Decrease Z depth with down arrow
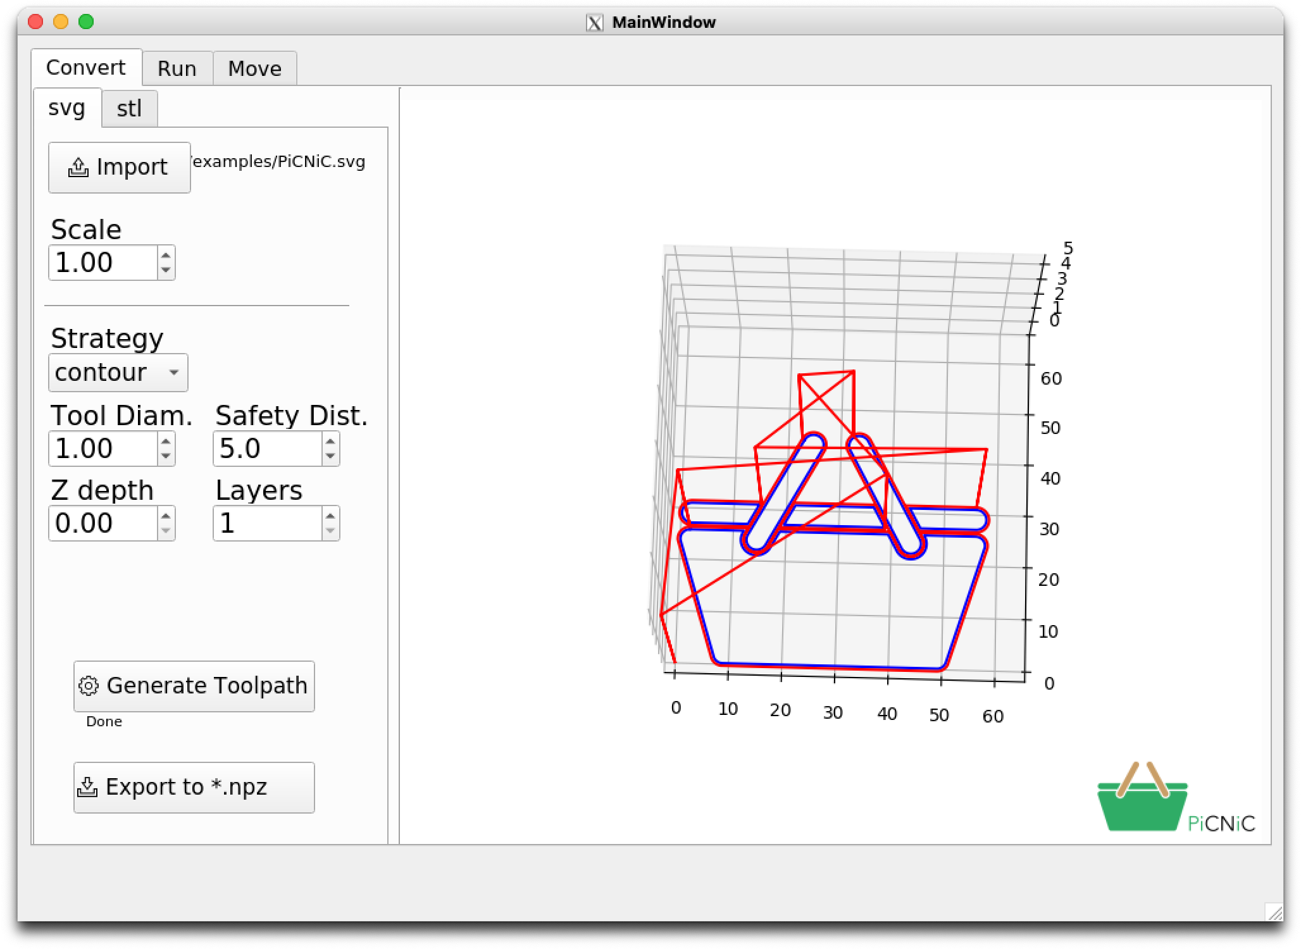 [166, 531]
